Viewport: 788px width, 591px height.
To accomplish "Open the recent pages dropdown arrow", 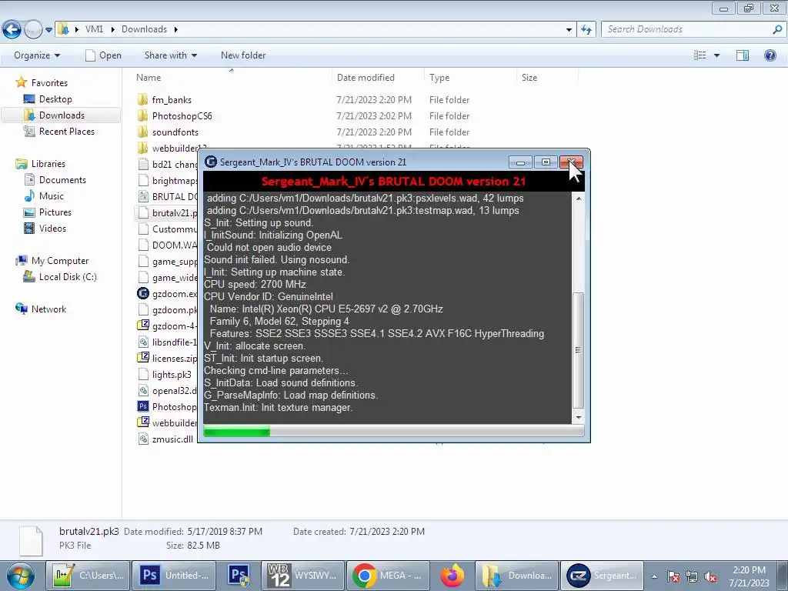I will click(x=48, y=30).
